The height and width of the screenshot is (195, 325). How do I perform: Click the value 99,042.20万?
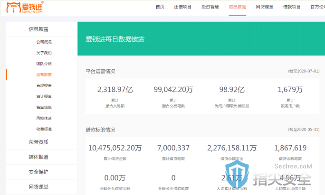(x=173, y=90)
